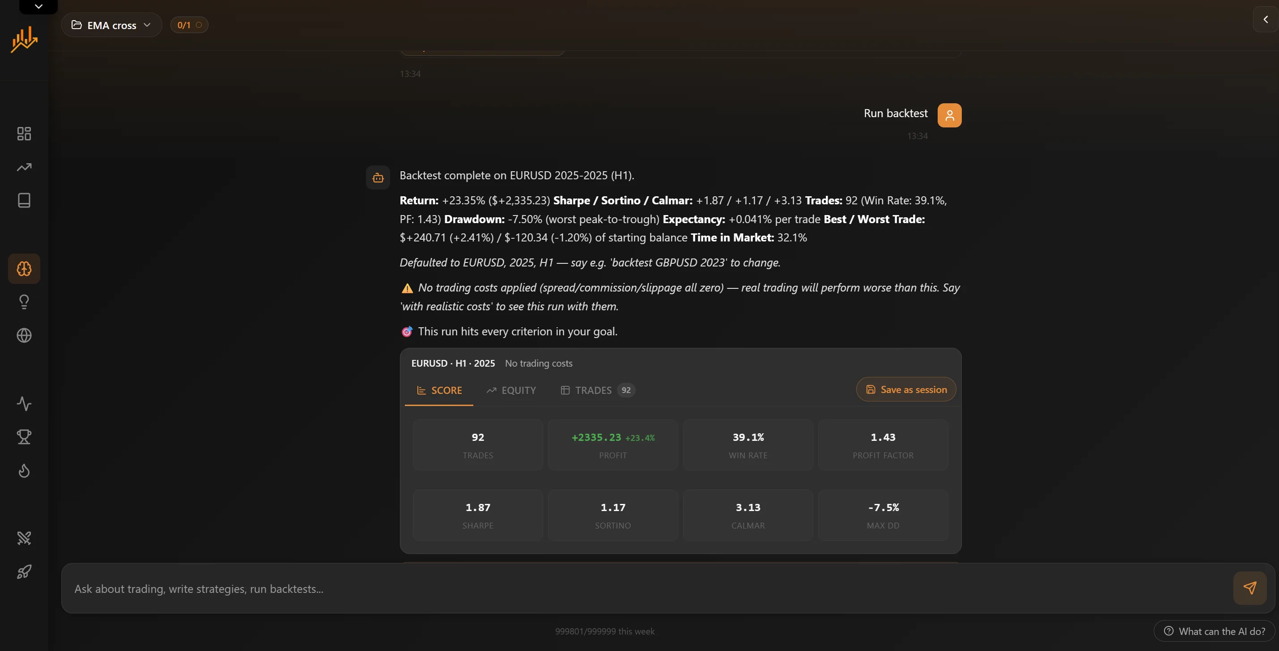The height and width of the screenshot is (651, 1279).
Task: Open the lightbulb ideas sidebar icon
Action: pos(24,302)
